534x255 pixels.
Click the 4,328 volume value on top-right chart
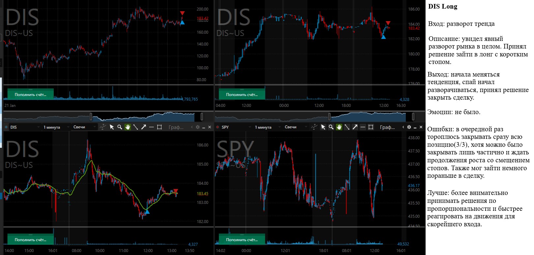pyautogui.click(x=405, y=99)
